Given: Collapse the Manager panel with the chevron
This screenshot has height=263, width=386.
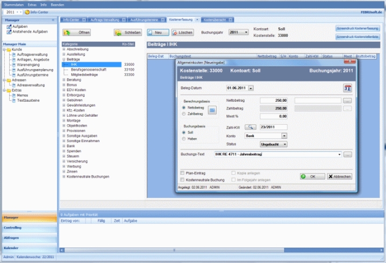Looking at the screenshot, I should 53,20.
